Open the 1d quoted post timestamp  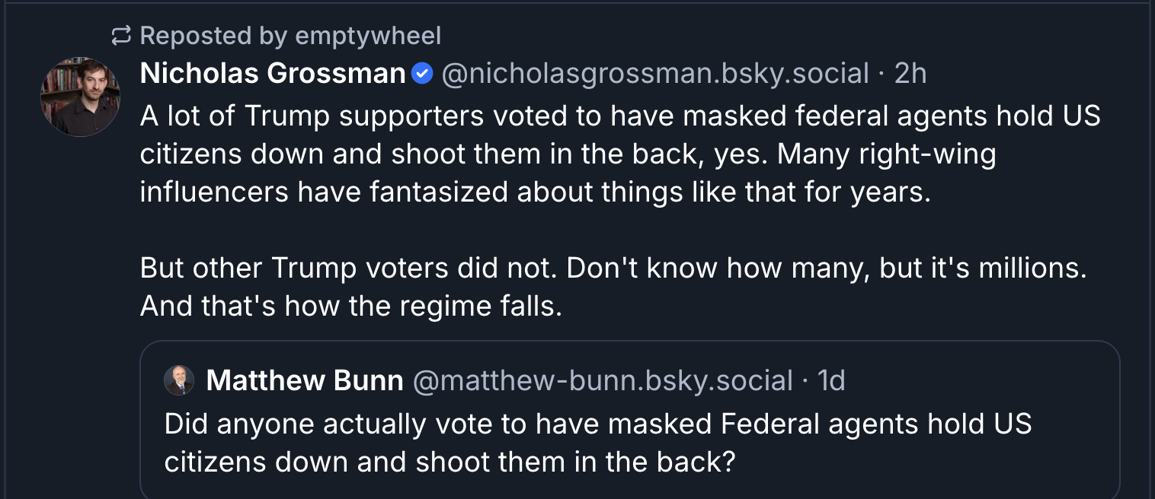click(831, 380)
